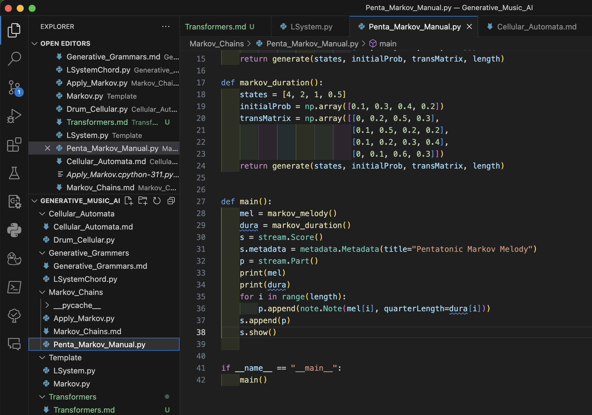Open Run and Debug view
The image size is (592, 415).
point(14,116)
